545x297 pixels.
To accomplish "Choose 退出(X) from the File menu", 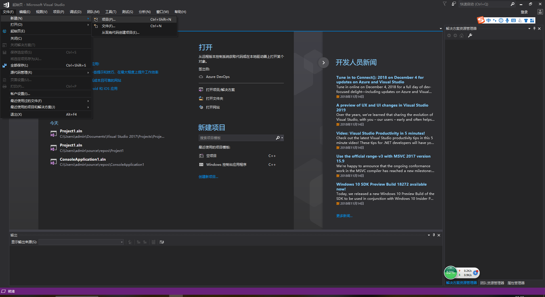I will pos(46,114).
